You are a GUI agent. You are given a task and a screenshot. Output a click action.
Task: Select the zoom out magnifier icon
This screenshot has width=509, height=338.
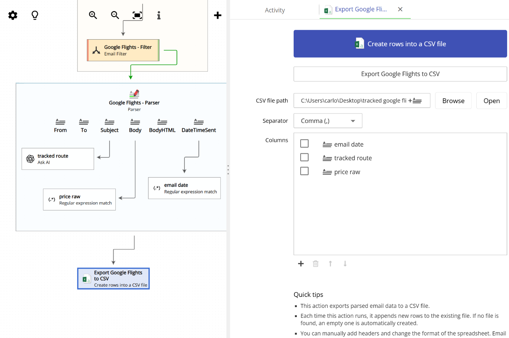pos(115,15)
